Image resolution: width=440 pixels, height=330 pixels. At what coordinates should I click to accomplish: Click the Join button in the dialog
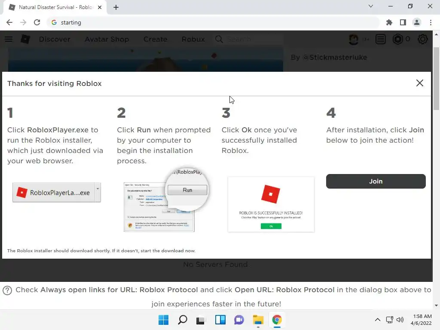(376, 181)
